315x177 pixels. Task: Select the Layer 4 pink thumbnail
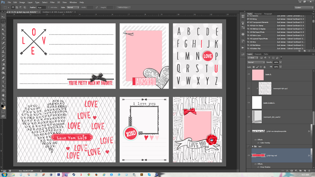point(258,75)
